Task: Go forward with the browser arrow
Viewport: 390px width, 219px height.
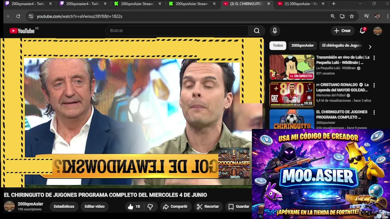Action: 8,16
